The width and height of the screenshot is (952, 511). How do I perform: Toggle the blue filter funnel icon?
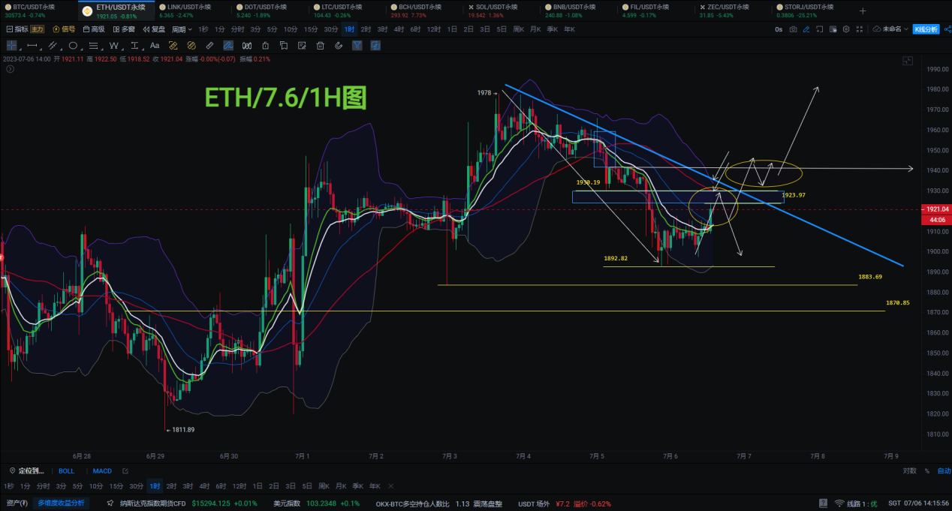pos(357,46)
